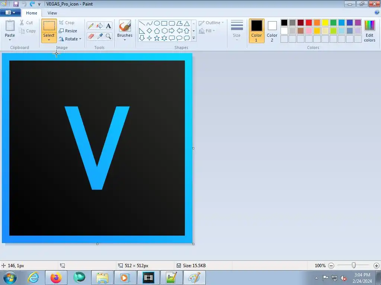Click the canvas right-edge resize handle

pos(193,148)
